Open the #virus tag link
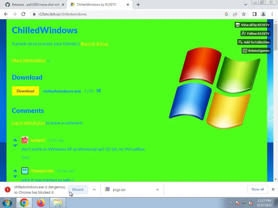Screen dimensions: 278x208 tap(102, 44)
